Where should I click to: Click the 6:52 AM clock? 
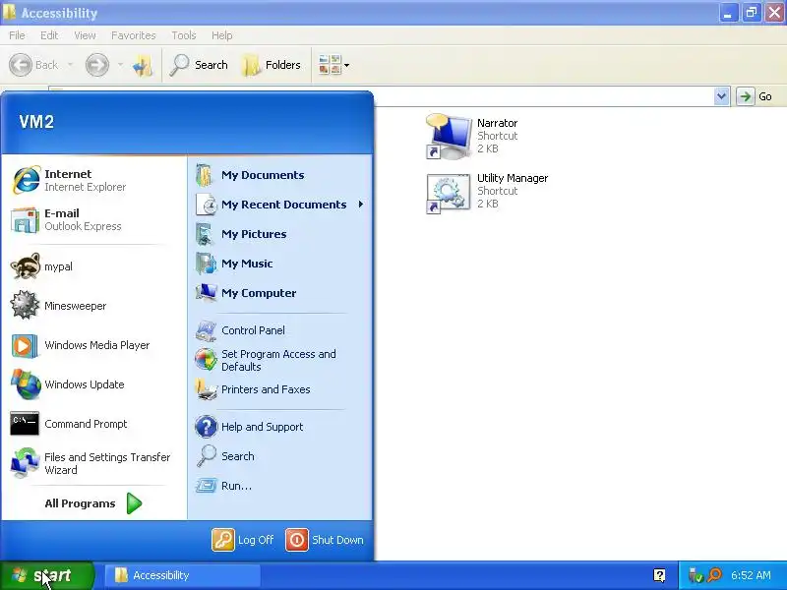click(x=751, y=575)
